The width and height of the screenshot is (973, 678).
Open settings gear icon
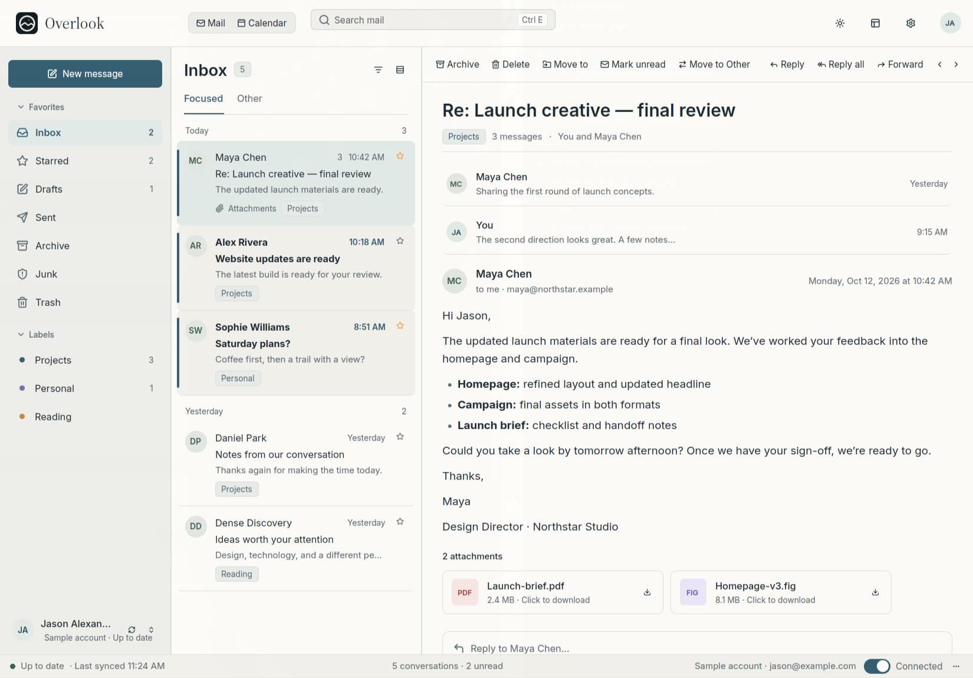910,23
